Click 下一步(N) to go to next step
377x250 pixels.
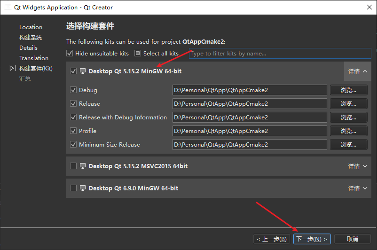tap(312, 239)
